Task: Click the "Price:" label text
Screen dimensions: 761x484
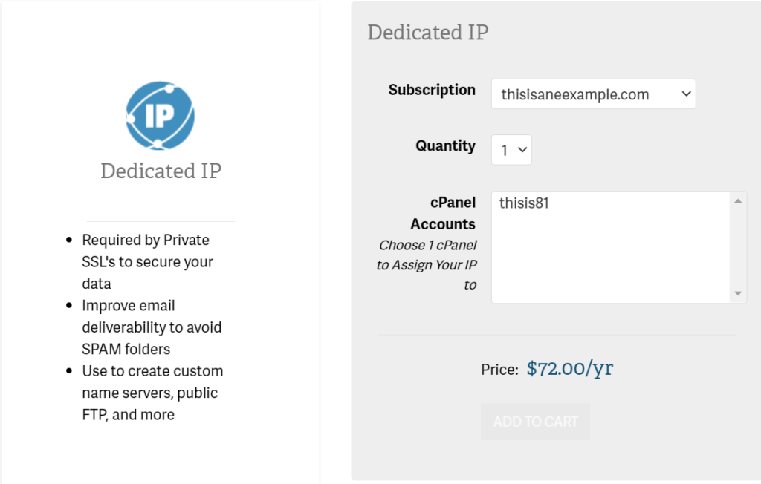Action: point(499,370)
